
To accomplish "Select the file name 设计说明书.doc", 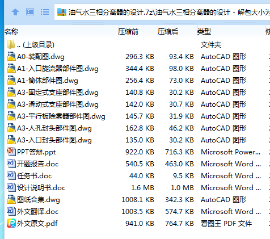I will (x=41, y=188).
